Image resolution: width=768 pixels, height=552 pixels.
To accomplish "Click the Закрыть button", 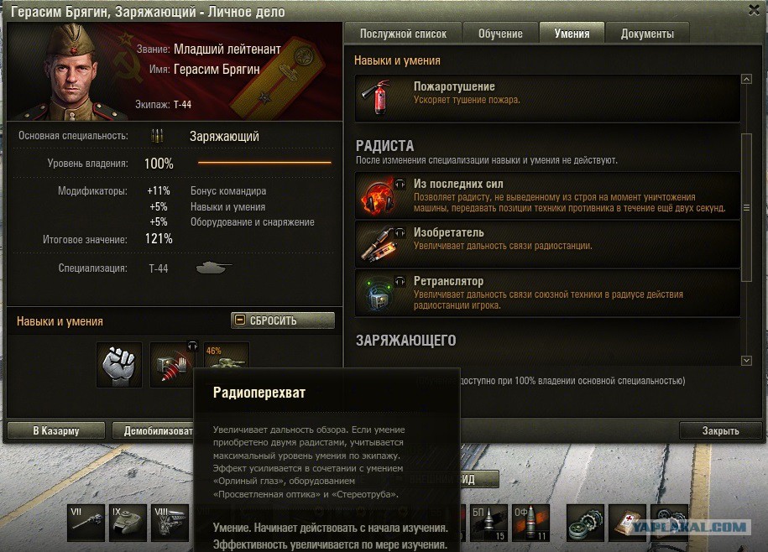I will pos(720,430).
